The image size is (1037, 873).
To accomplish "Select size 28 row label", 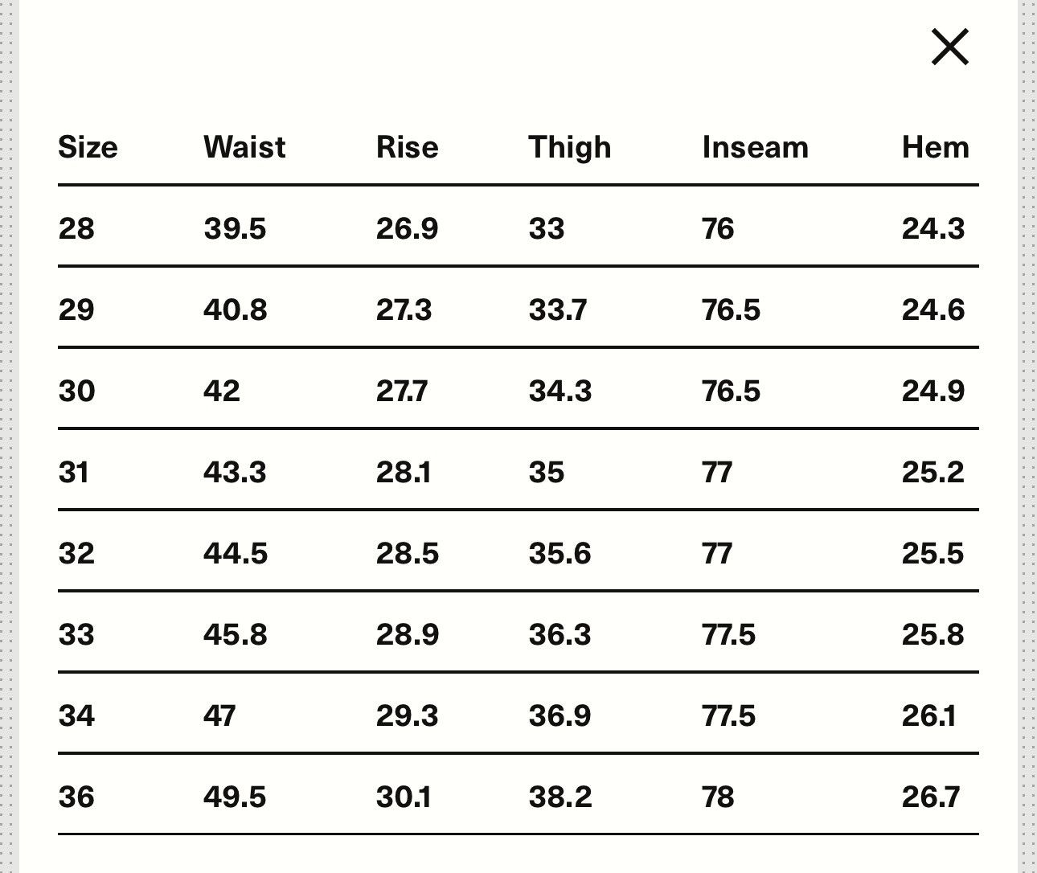I will coord(76,229).
